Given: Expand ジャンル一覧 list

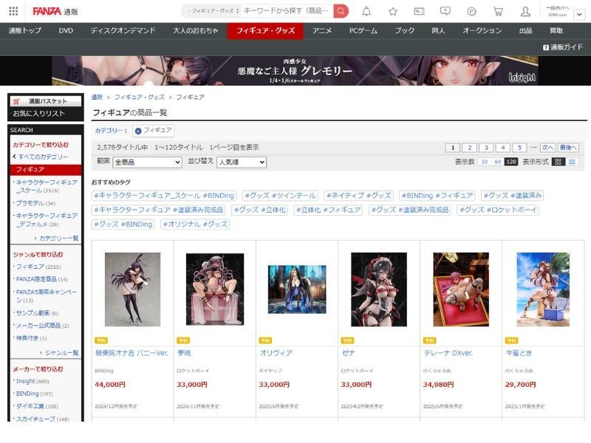Looking at the screenshot, I should (x=60, y=353).
